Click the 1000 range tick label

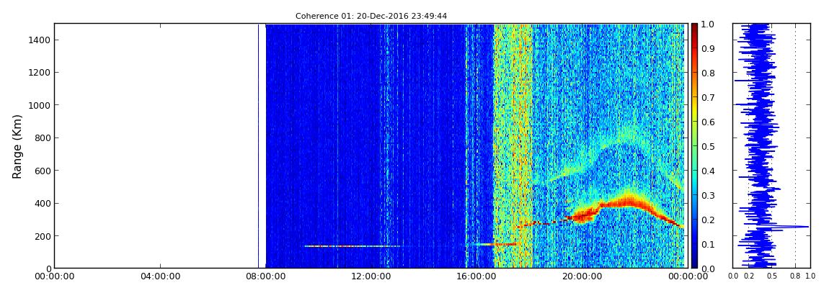tap(38, 105)
